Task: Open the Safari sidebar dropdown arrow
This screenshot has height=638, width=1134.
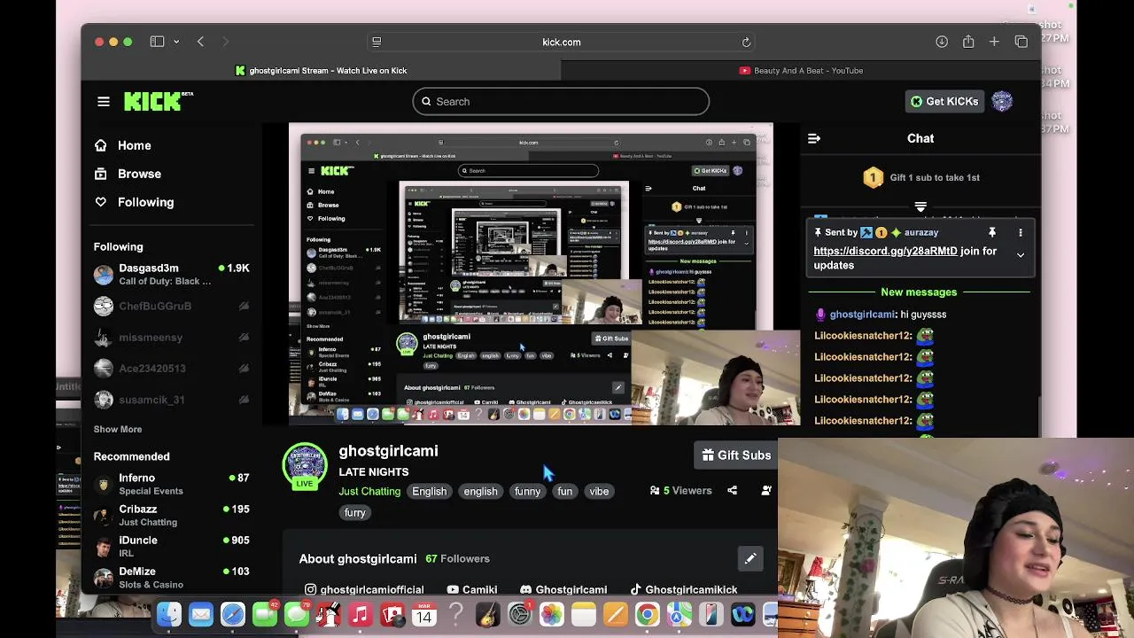Action: pos(176,42)
